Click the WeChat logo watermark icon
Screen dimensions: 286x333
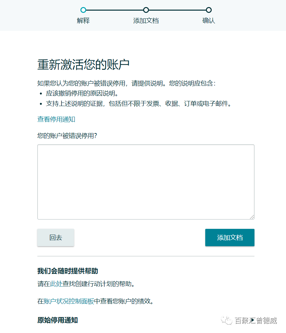tap(227, 320)
